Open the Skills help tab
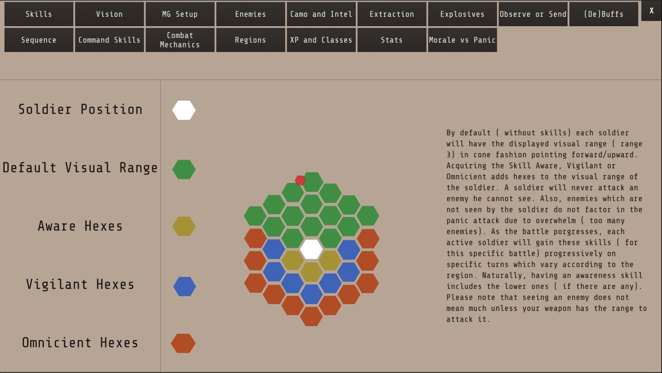This screenshot has height=373, width=662. [39, 14]
